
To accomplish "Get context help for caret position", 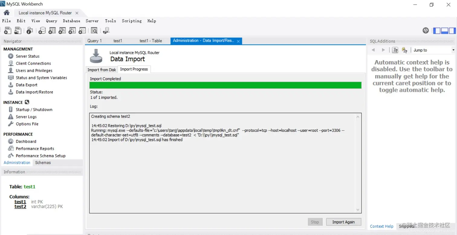I will [395, 50].
